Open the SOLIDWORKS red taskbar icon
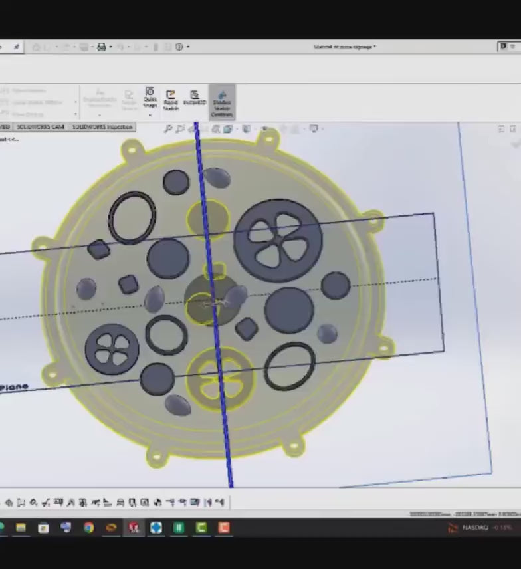 [x=134, y=528]
